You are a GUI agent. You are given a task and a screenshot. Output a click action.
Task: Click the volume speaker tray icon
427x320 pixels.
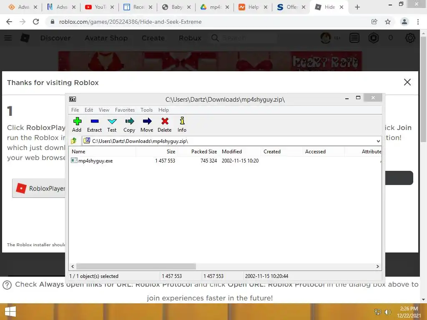click(387, 312)
